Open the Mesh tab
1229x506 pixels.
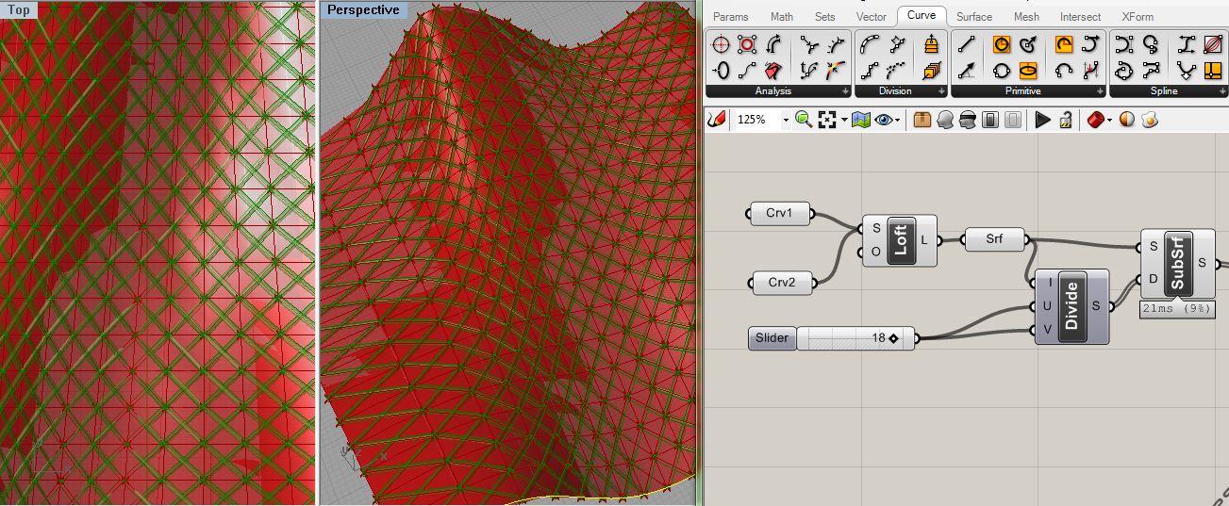(x=1026, y=17)
